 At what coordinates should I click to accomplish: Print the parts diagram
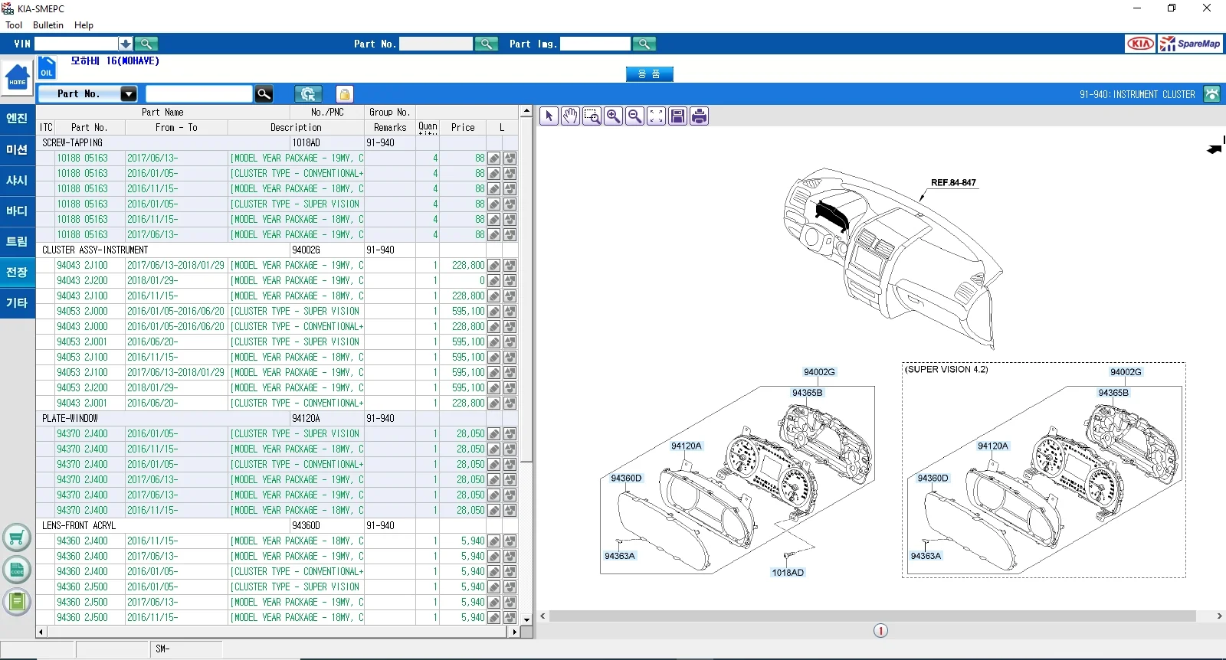click(699, 116)
